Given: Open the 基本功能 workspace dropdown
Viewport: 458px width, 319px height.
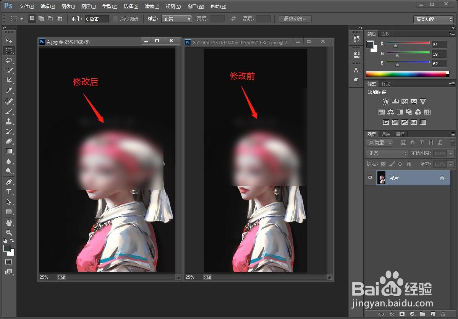Looking at the screenshot, I should coord(433,19).
